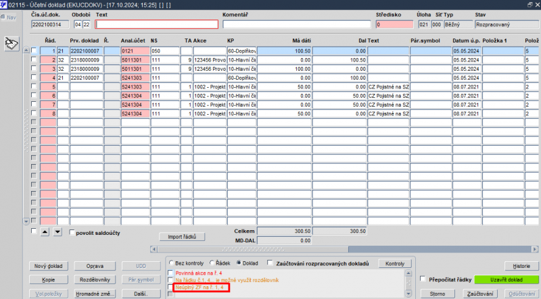
Task: Open the Historie button
Action: tap(521, 266)
